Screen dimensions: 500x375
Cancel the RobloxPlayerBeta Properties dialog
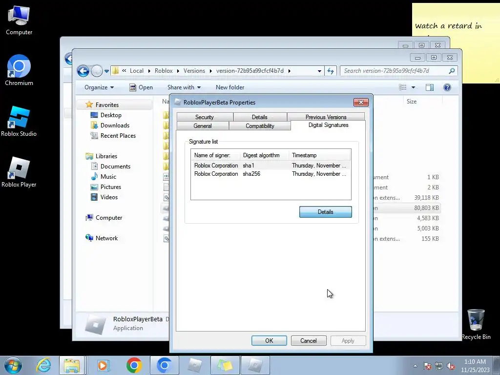(x=309, y=340)
